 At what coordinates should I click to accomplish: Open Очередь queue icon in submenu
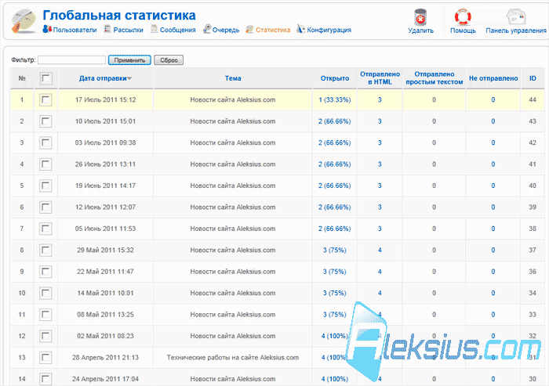(x=207, y=30)
